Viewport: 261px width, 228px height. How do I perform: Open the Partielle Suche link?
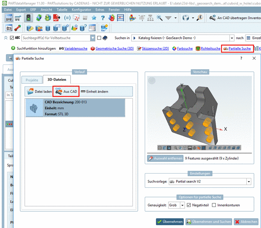pyautogui.click(x=239, y=49)
